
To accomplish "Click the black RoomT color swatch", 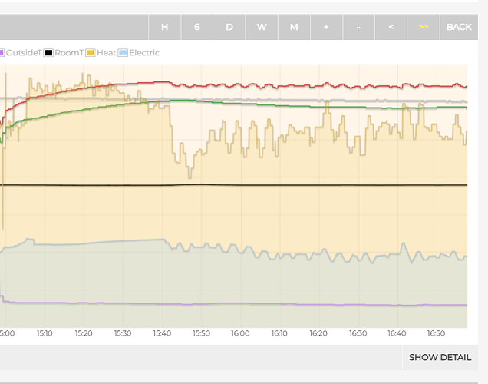I will tap(48, 53).
